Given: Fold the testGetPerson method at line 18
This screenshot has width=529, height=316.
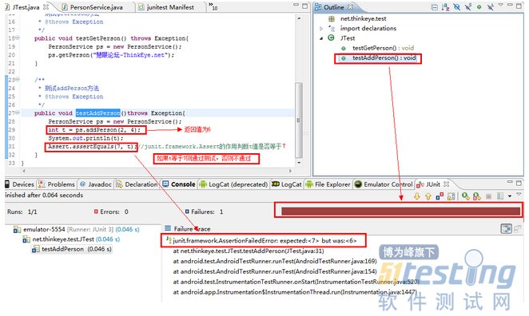Looking at the screenshot, I should point(18,38).
